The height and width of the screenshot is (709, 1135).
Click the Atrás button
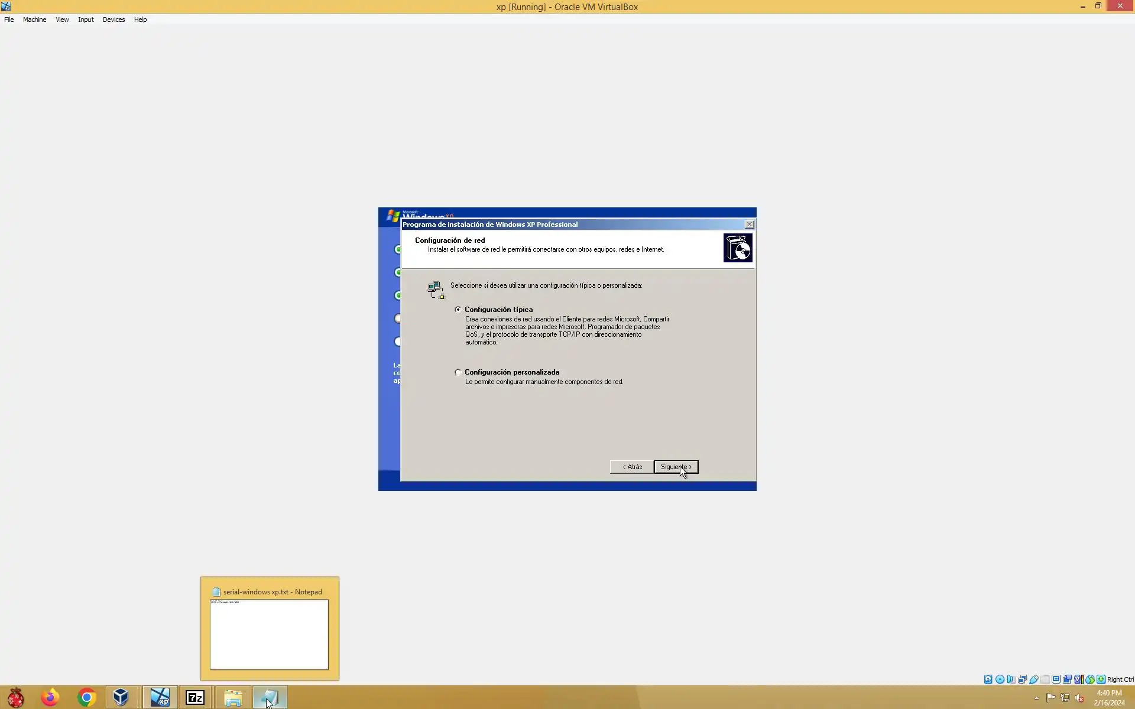click(631, 467)
